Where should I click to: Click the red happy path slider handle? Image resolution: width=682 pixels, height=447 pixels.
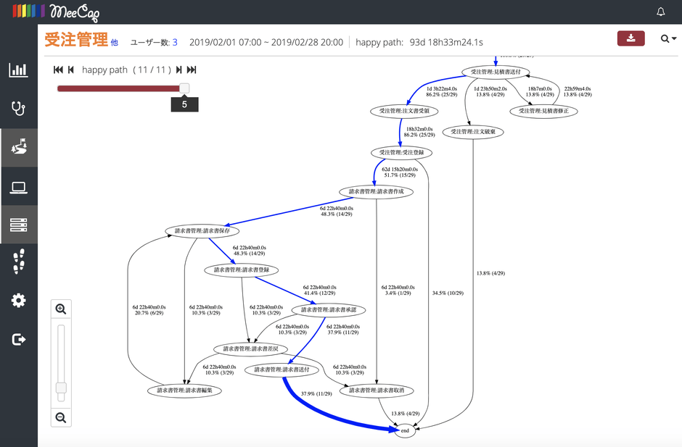184,88
